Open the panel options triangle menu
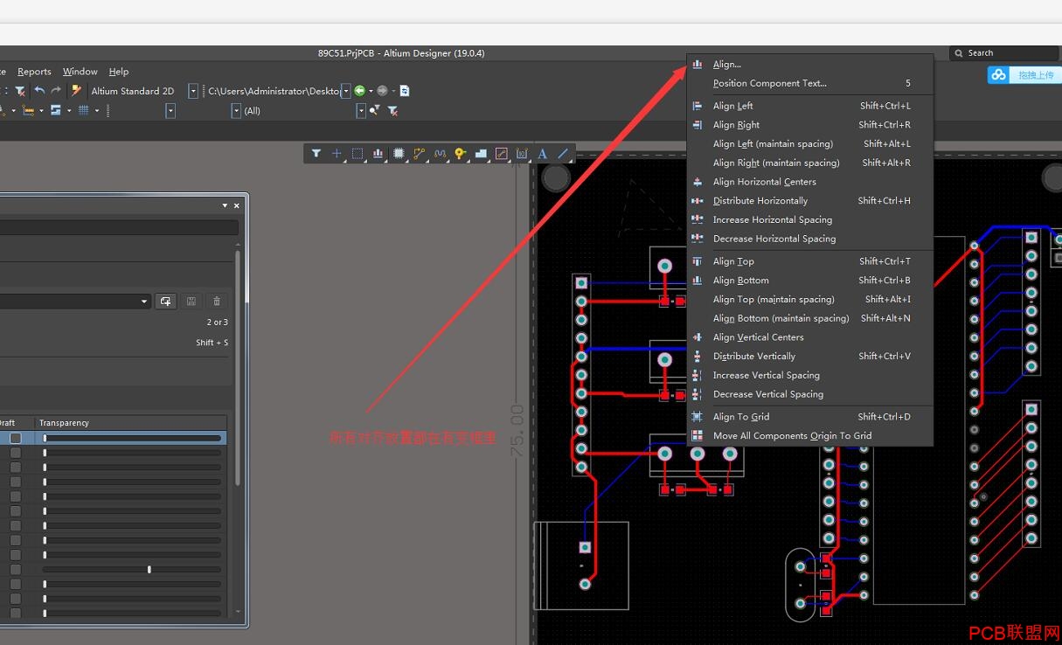The image size is (1062, 645). (x=226, y=206)
